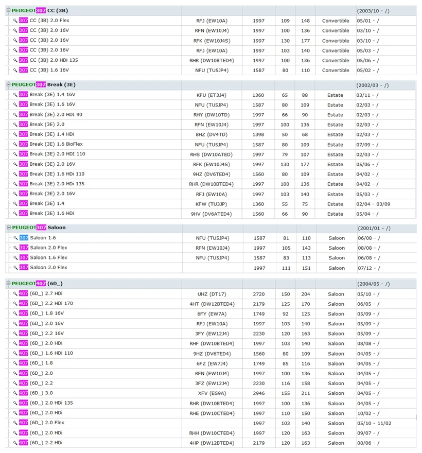The height and width of the screenshot is (453, 422).
Task: Select engine code RHF (DW10BTED4)
Action: (x=212, y=343)
